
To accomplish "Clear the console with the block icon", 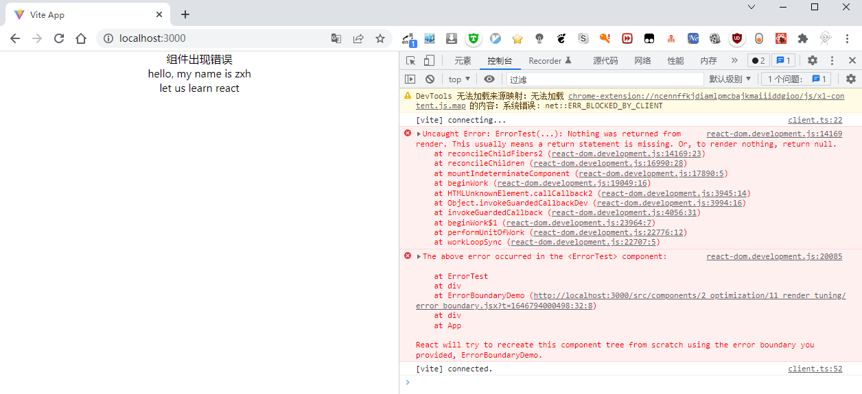I will (430, 79).
